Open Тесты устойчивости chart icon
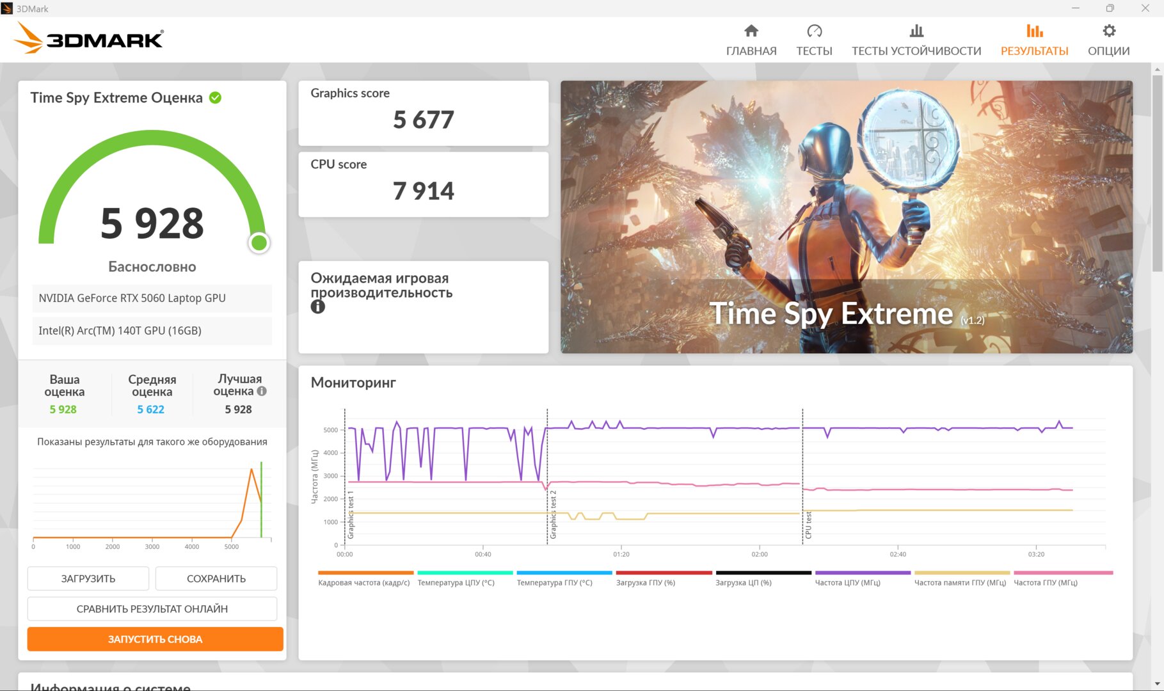Screen dimensions: 1164x691 click(916, 31)
